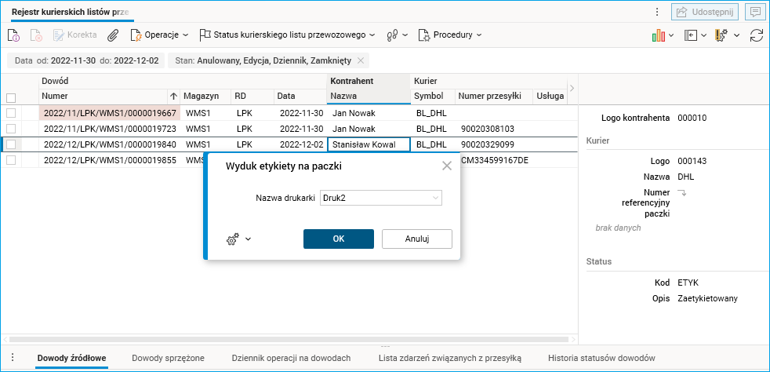
Task: Click the Anuluj button
Action: tap(416, 239)
